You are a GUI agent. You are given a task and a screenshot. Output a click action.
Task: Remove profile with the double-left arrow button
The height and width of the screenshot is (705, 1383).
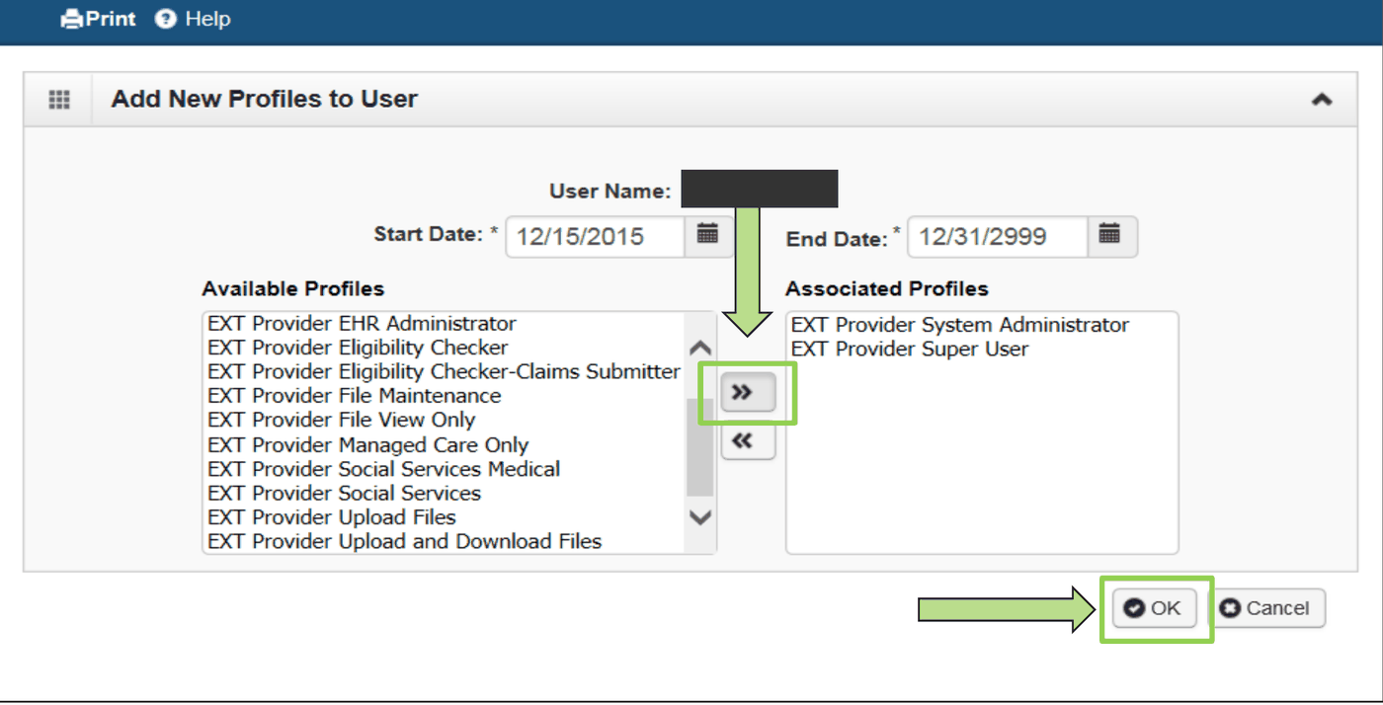pos(748,442)
